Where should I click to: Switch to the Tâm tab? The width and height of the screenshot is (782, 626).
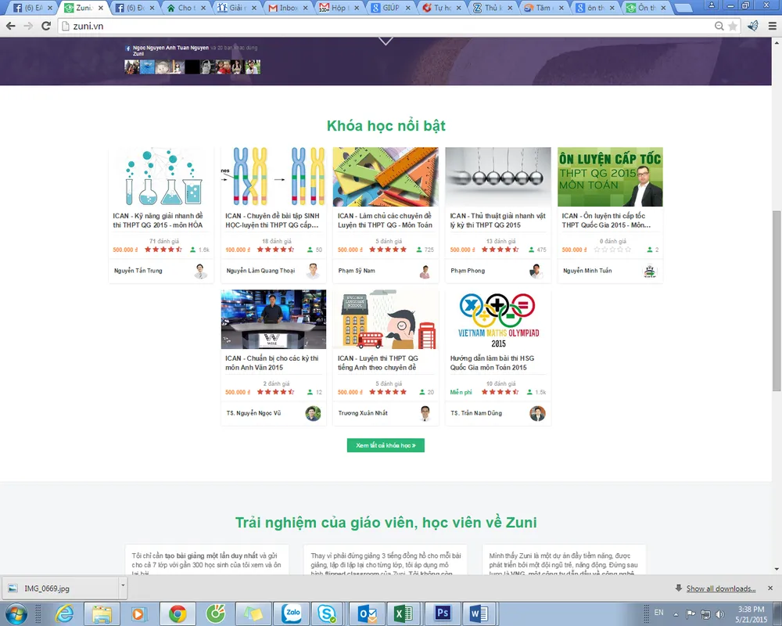[x=543, y=8]
